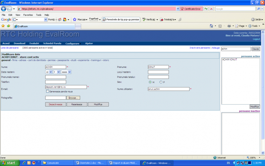Click the Logout link

point(256,39)
